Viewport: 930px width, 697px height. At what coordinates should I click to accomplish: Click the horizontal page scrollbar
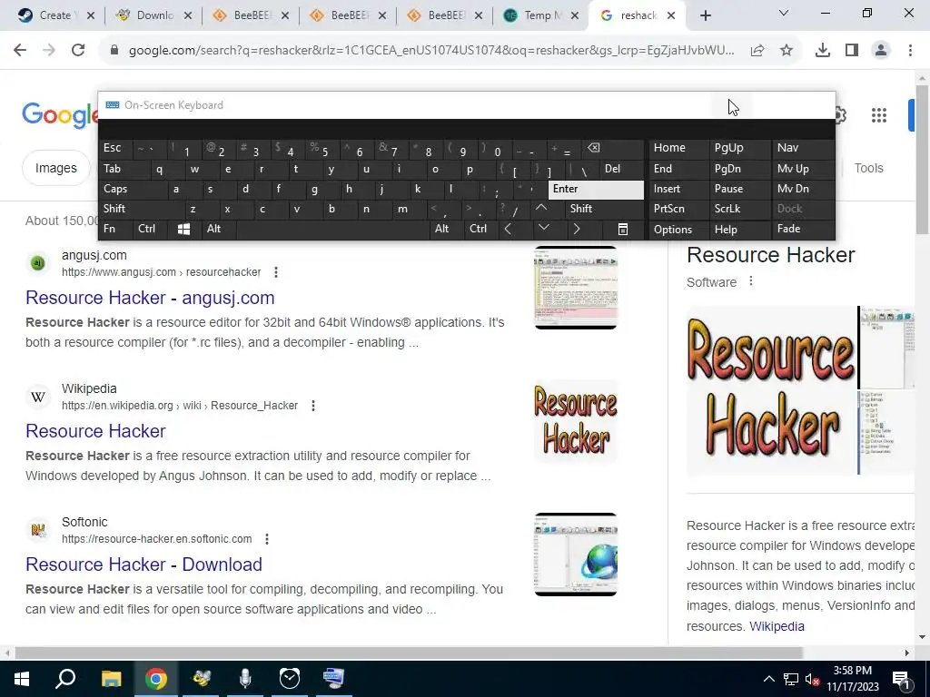(x=408, y=653)
